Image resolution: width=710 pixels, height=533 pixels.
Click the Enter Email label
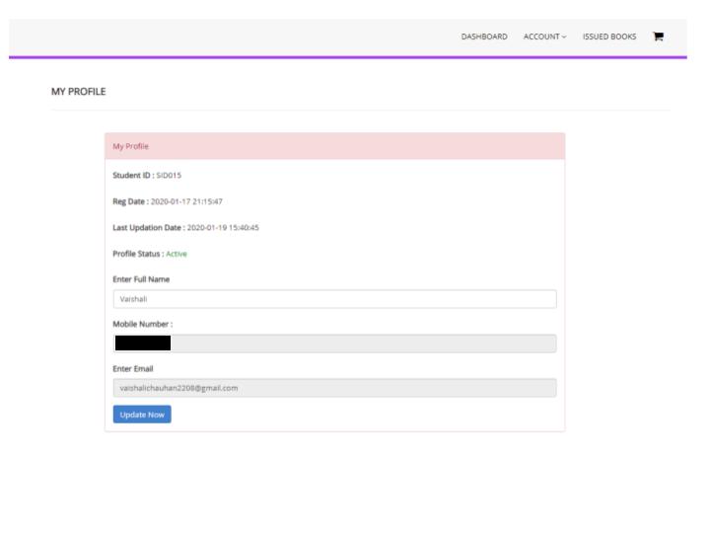point(133,369)
